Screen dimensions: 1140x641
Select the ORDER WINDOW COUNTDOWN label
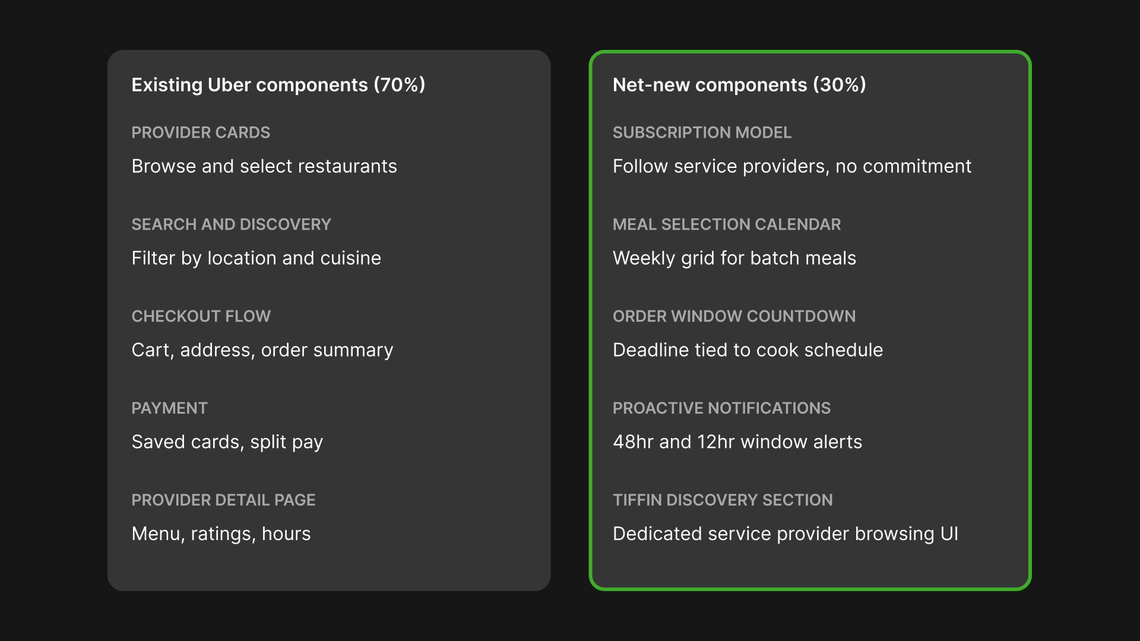point(734,316)
